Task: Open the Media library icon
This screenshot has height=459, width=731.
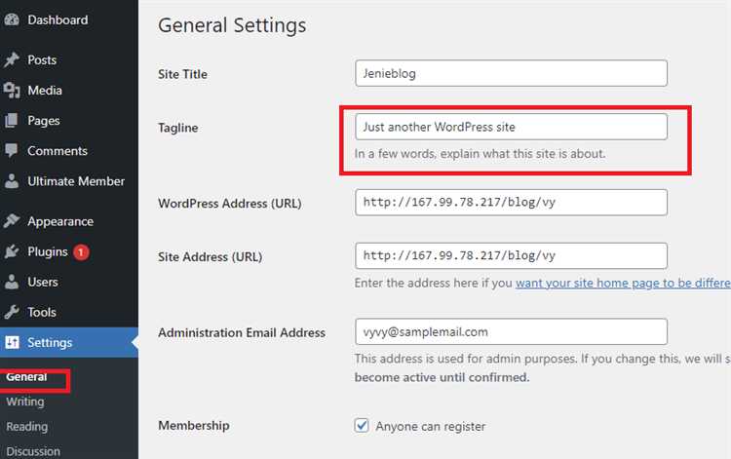Action: tap(12, 90)
